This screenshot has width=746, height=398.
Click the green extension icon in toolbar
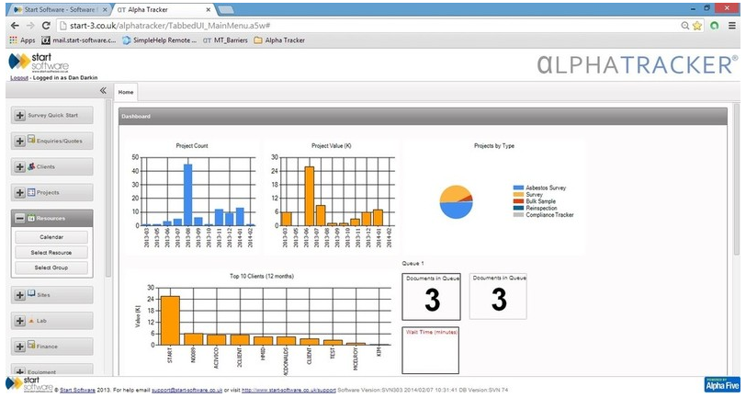[x=714, y=26]
